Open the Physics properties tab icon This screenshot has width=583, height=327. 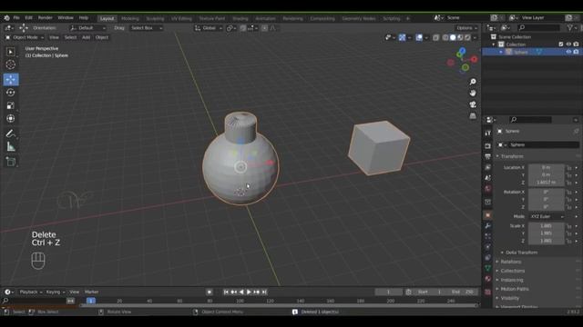[x=488, y=246]
